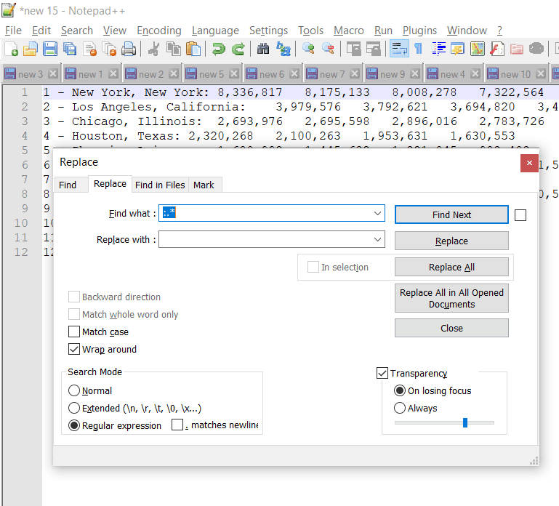The height and width of the screenshot is (506, 559).
Task: Click the Close document toolbar icon
Action: 89,49
